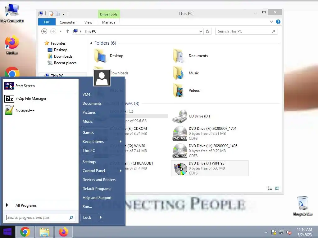The image size is (318, 238).
Task: Select the Desktop folder in Folders group
Action: [x=109, y=56]
